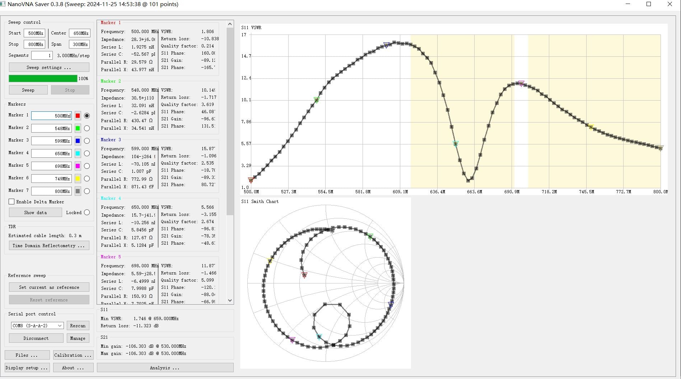Select the Marker 1 radio button
This screenshot has height=379, width=681.
click(87, 116)
